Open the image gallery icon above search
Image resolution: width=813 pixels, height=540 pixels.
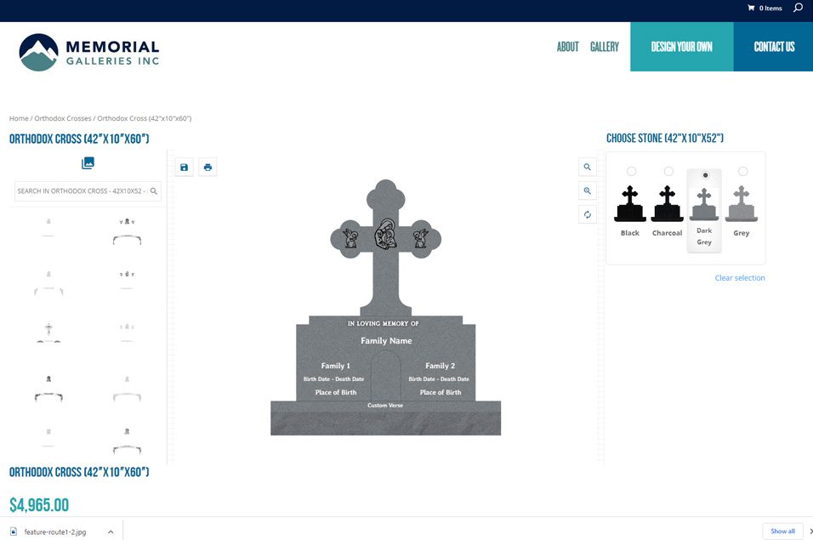point(88,163)
